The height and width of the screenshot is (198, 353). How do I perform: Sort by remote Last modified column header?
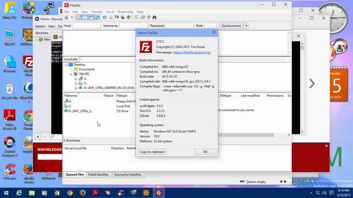[x=250, y=96]
